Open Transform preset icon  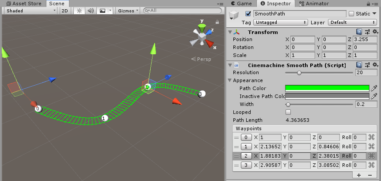[x=367, y=32]
